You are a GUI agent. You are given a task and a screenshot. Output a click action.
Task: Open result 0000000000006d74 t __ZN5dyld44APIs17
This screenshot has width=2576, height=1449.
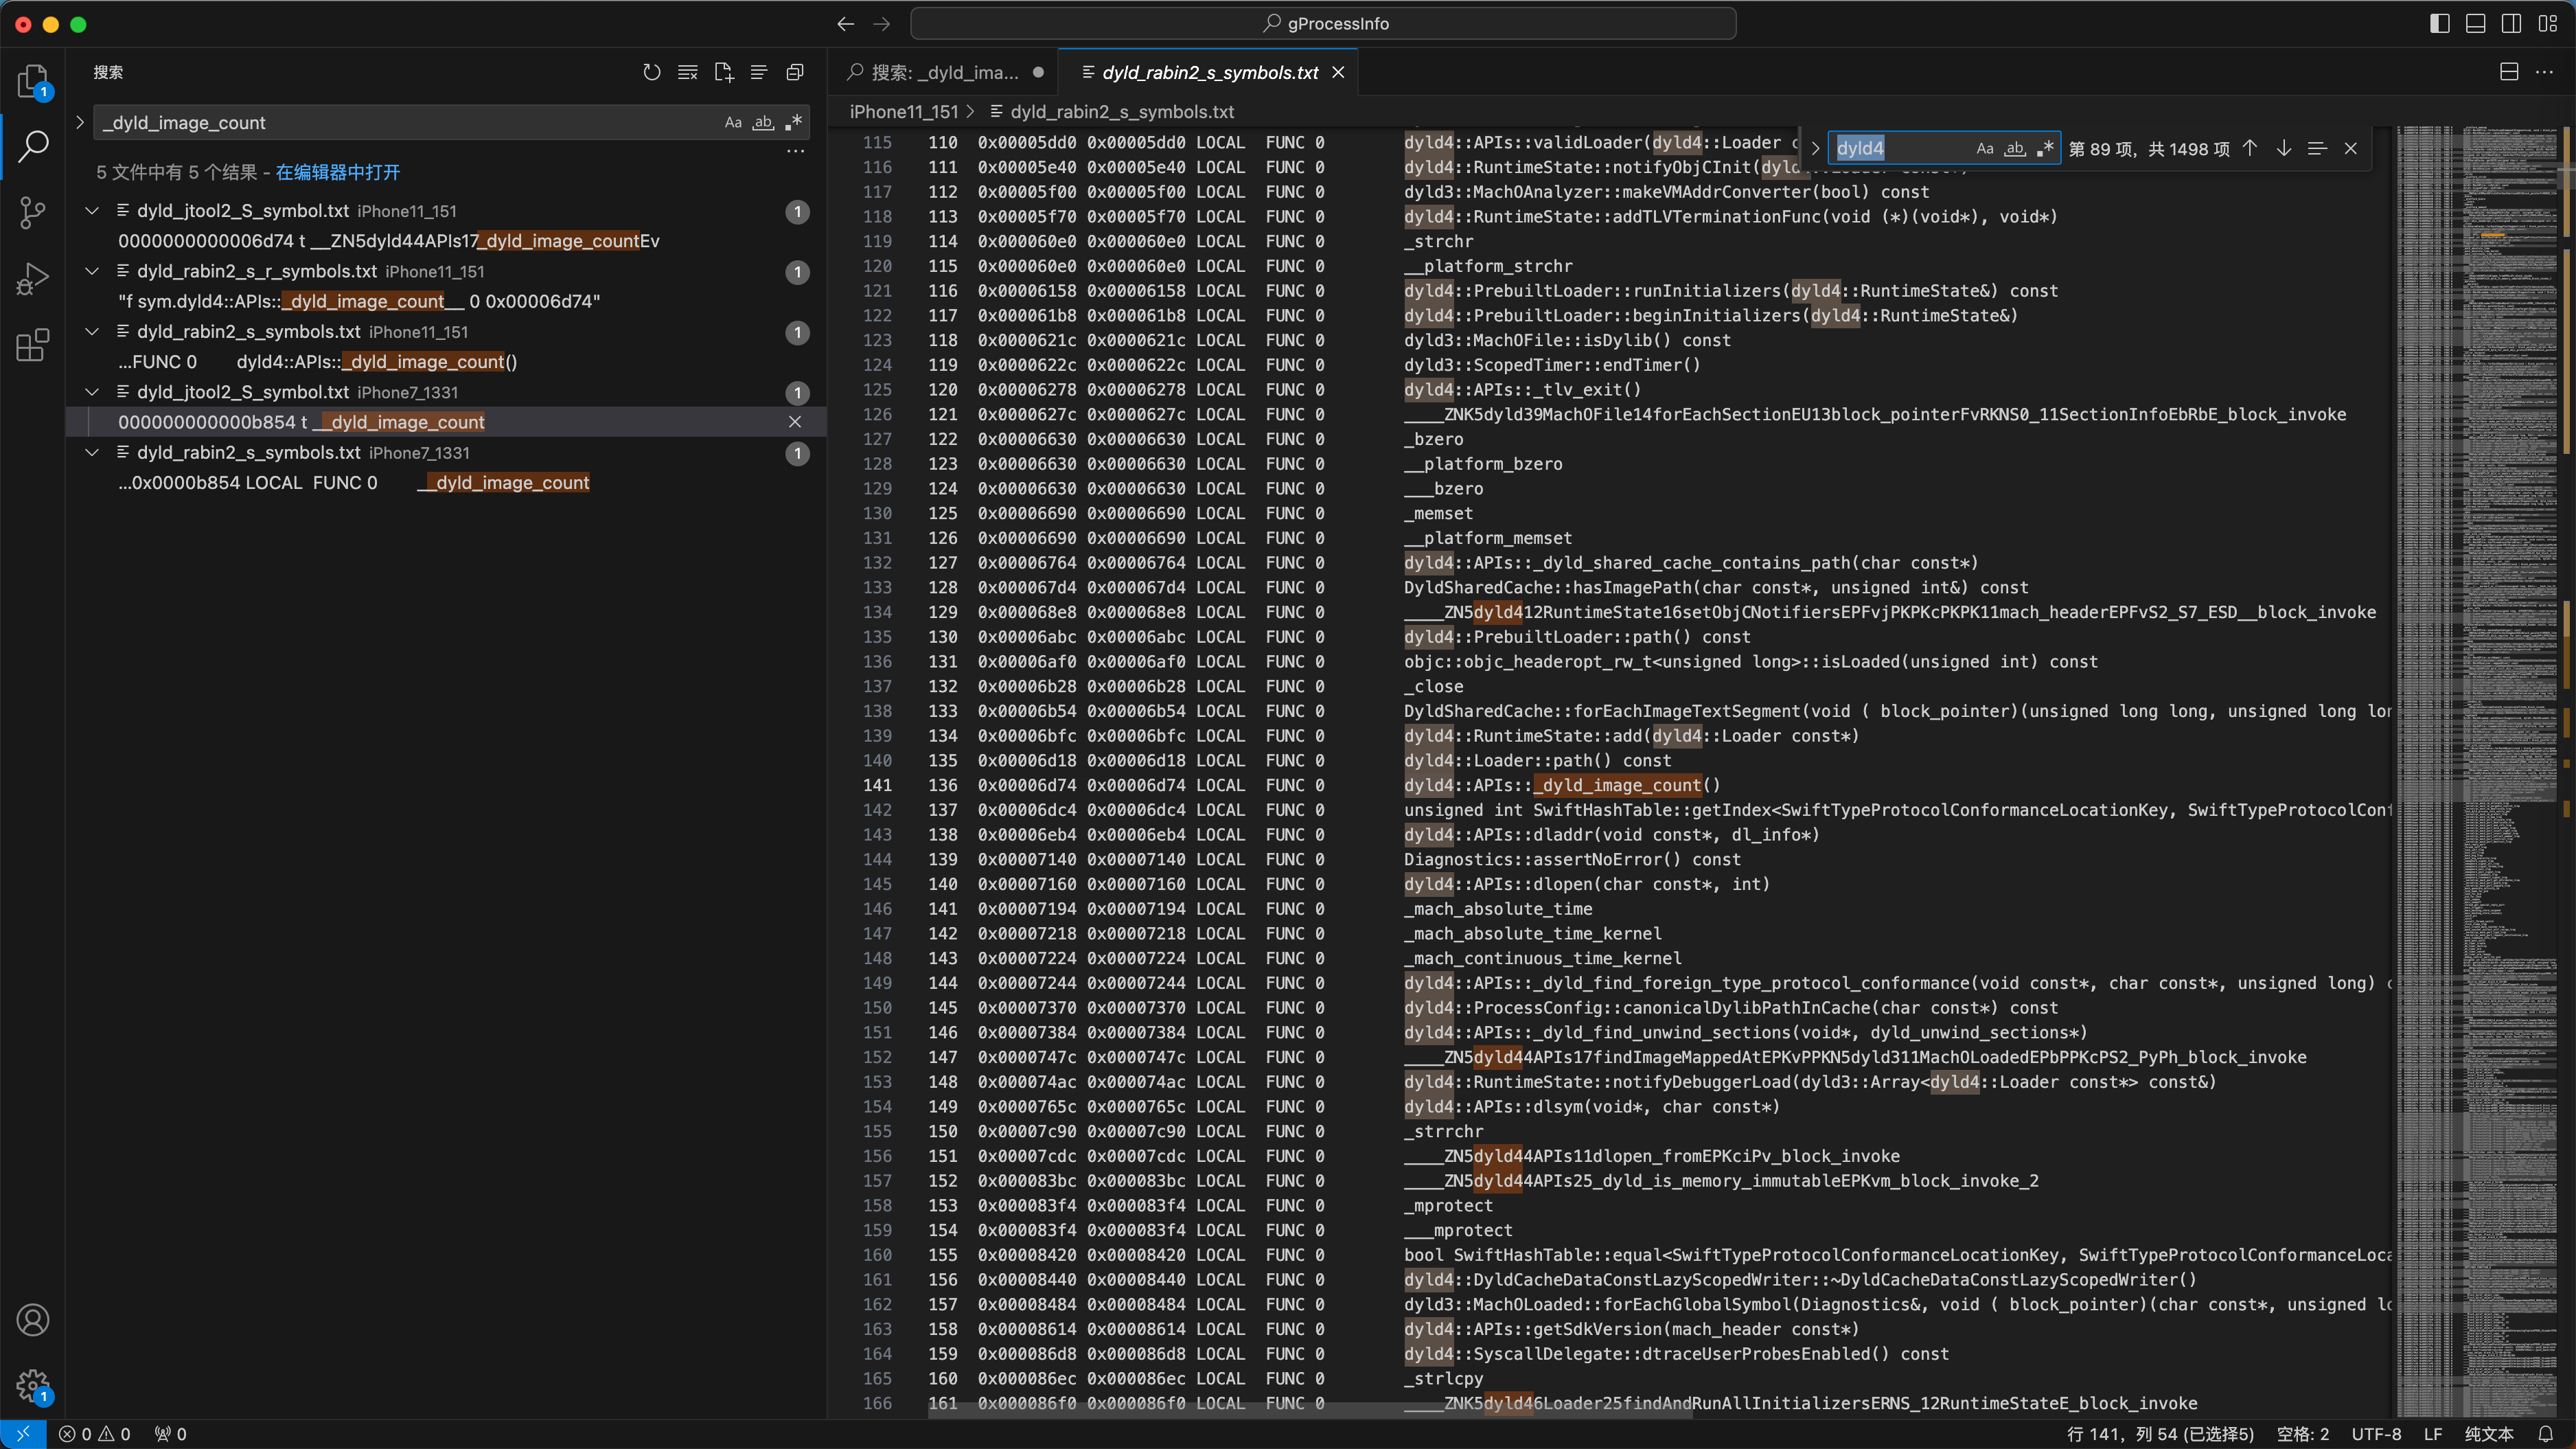tap(389, 241)
